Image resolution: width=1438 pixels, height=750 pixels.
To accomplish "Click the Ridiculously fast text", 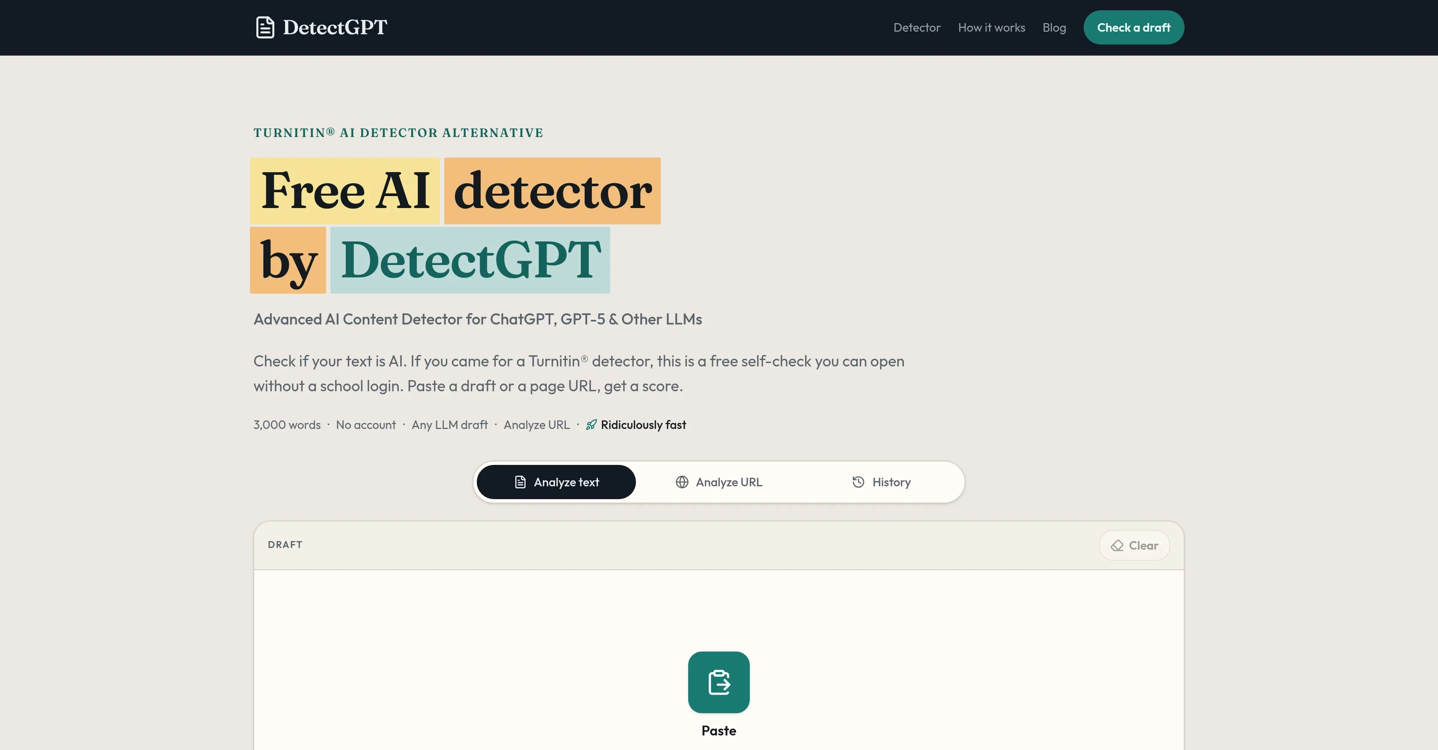I will click(x=643, y=425).
